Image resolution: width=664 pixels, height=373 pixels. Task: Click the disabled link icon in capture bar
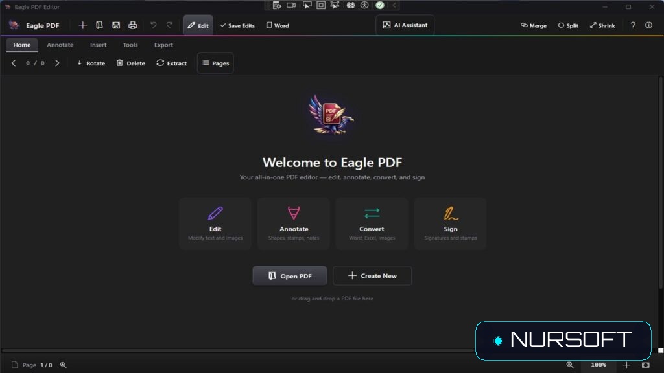351,5
